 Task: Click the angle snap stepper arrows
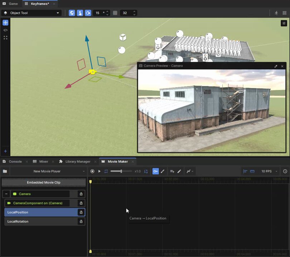tap(107, 13)
